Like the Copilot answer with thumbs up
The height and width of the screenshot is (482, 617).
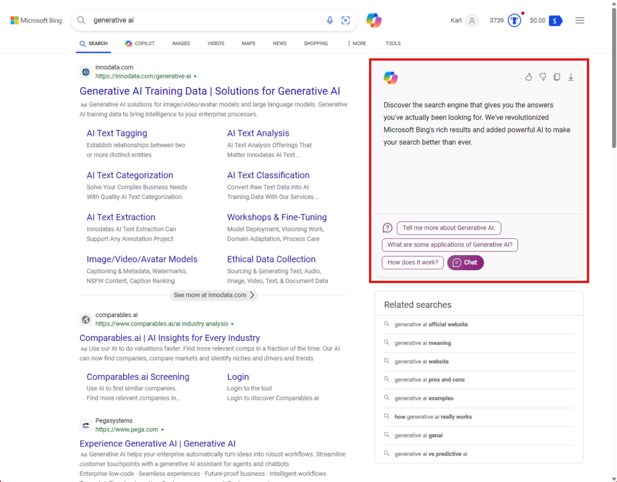tap(529, 77)
